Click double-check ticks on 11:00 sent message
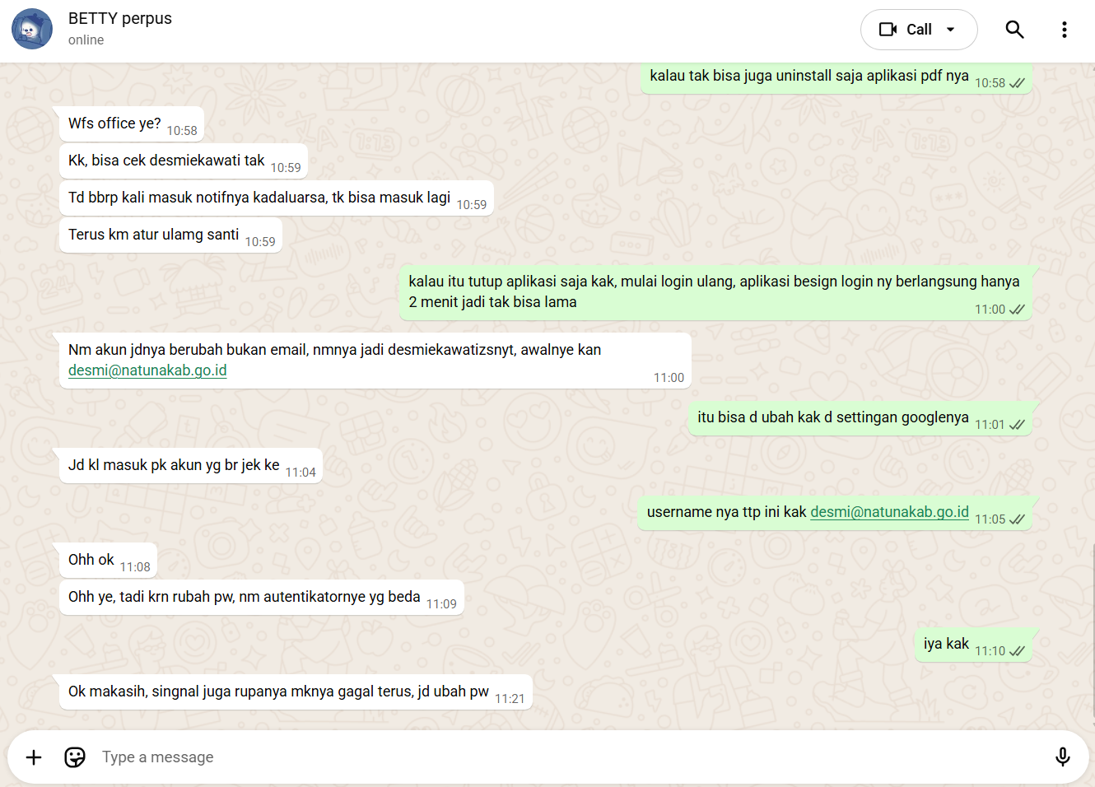Screen dimensions: 1095x787 (x=1017, y=310)
